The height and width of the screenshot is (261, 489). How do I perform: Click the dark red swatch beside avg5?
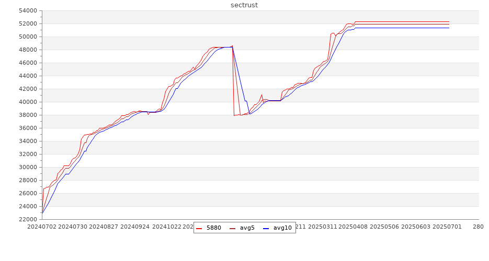[233, 228]
